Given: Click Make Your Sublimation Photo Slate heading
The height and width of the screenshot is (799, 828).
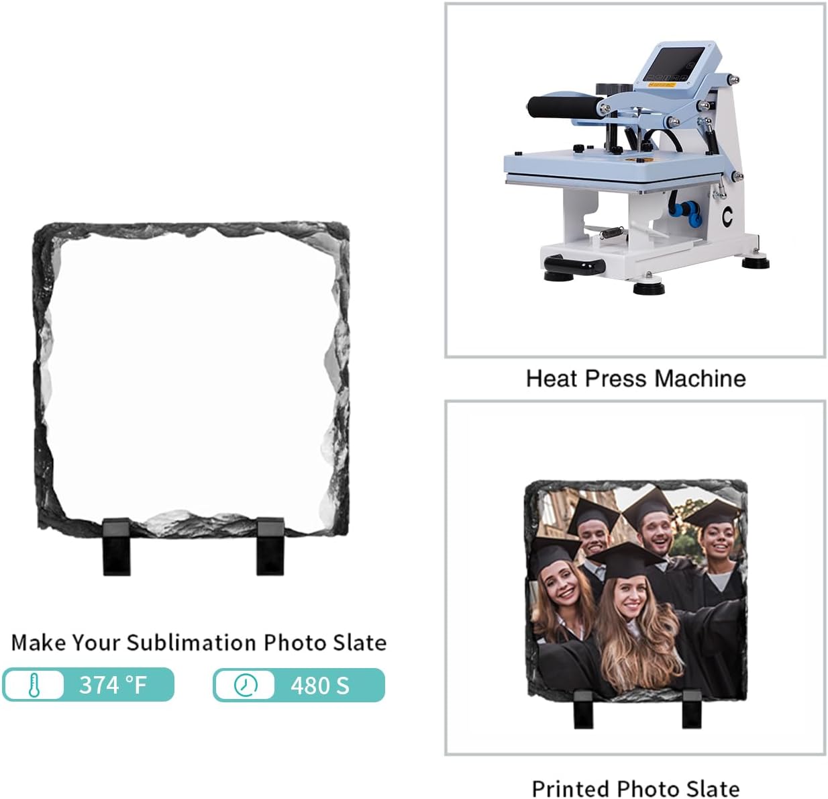Looking at the screenshot, I should [199, 642].
